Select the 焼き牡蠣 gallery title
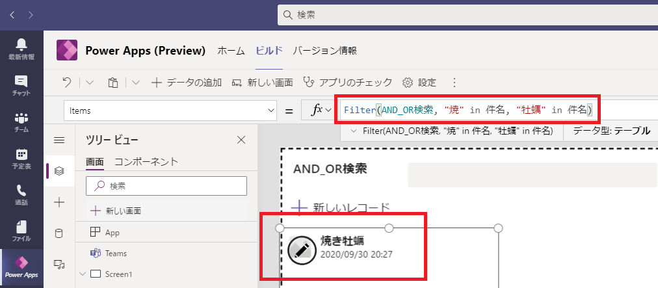This screenshot has width=658, height=288. pos(342,241)
